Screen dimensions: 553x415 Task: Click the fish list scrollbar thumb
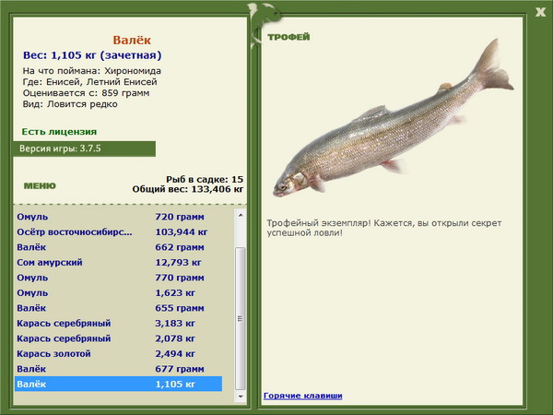click(x=241, y=318)
